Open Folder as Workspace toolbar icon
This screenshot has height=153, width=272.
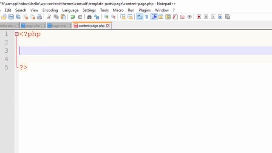coord(182,17)
